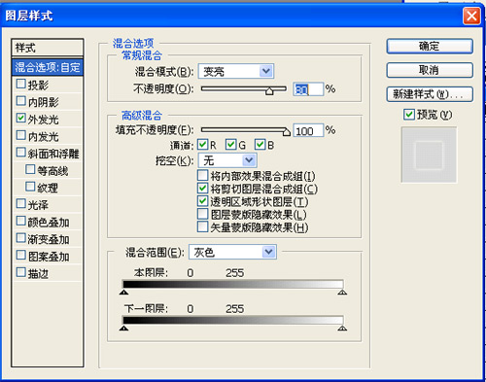Enable the 图案叠加 pattern overlay checkbox
Viewport: 486px width, 382px height.
[21, 255]
